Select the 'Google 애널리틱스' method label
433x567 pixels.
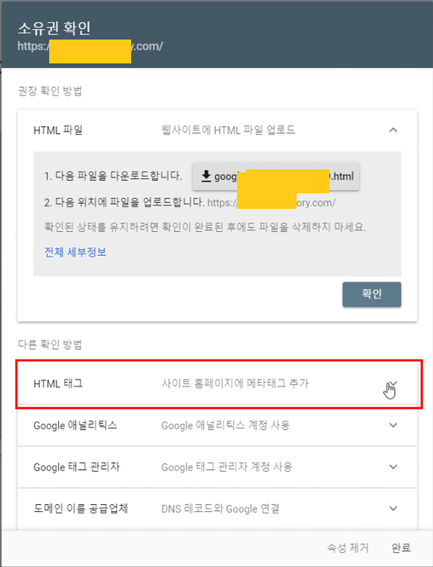pos(75,425)
